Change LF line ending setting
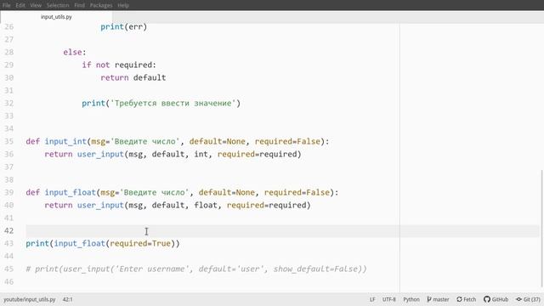 tap(372, 299)
